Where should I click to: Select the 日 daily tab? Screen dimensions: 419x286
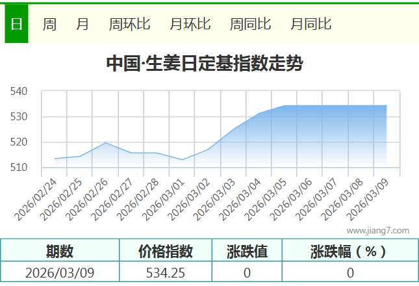point(16,25)
